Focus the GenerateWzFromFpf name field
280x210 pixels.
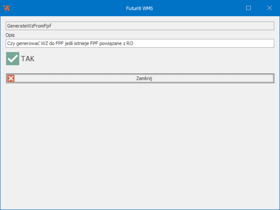(x=140, y=26)
